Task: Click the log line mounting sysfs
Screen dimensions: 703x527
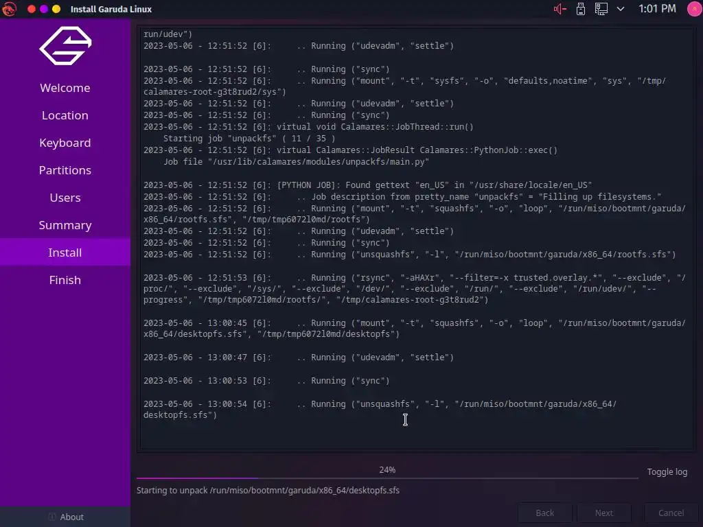Action: click(404, 86)
